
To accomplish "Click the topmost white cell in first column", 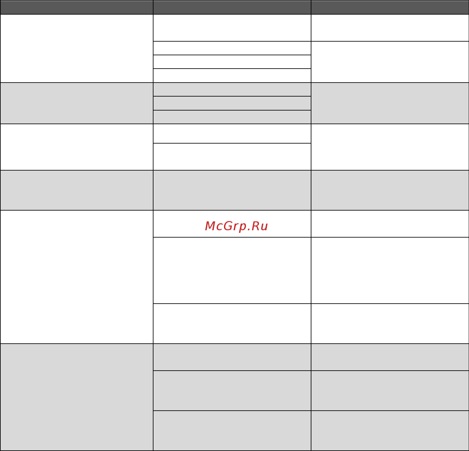I will coord(77,48).
